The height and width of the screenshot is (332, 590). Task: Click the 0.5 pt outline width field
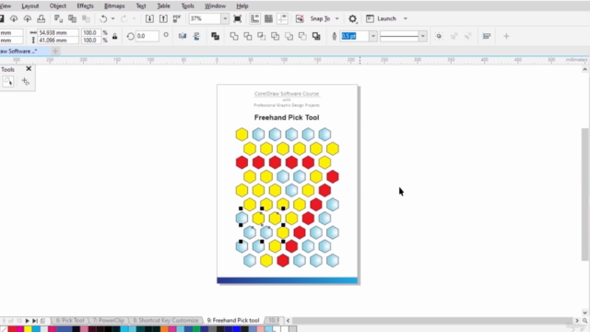coord(354,36)
